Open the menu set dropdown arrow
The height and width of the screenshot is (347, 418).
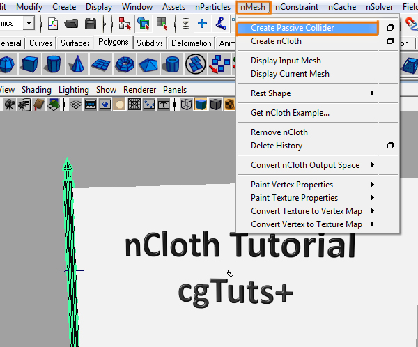(29, 23)
